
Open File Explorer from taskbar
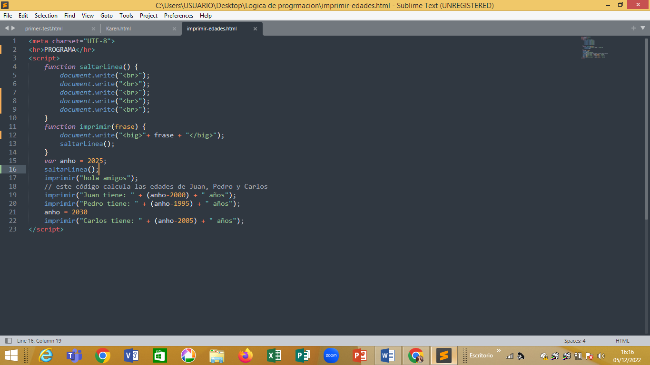coord(217,355)
